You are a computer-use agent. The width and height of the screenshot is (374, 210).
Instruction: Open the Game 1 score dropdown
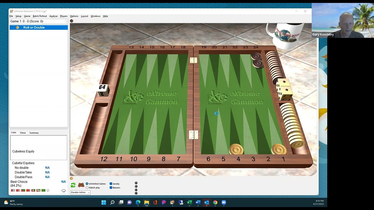39,21
